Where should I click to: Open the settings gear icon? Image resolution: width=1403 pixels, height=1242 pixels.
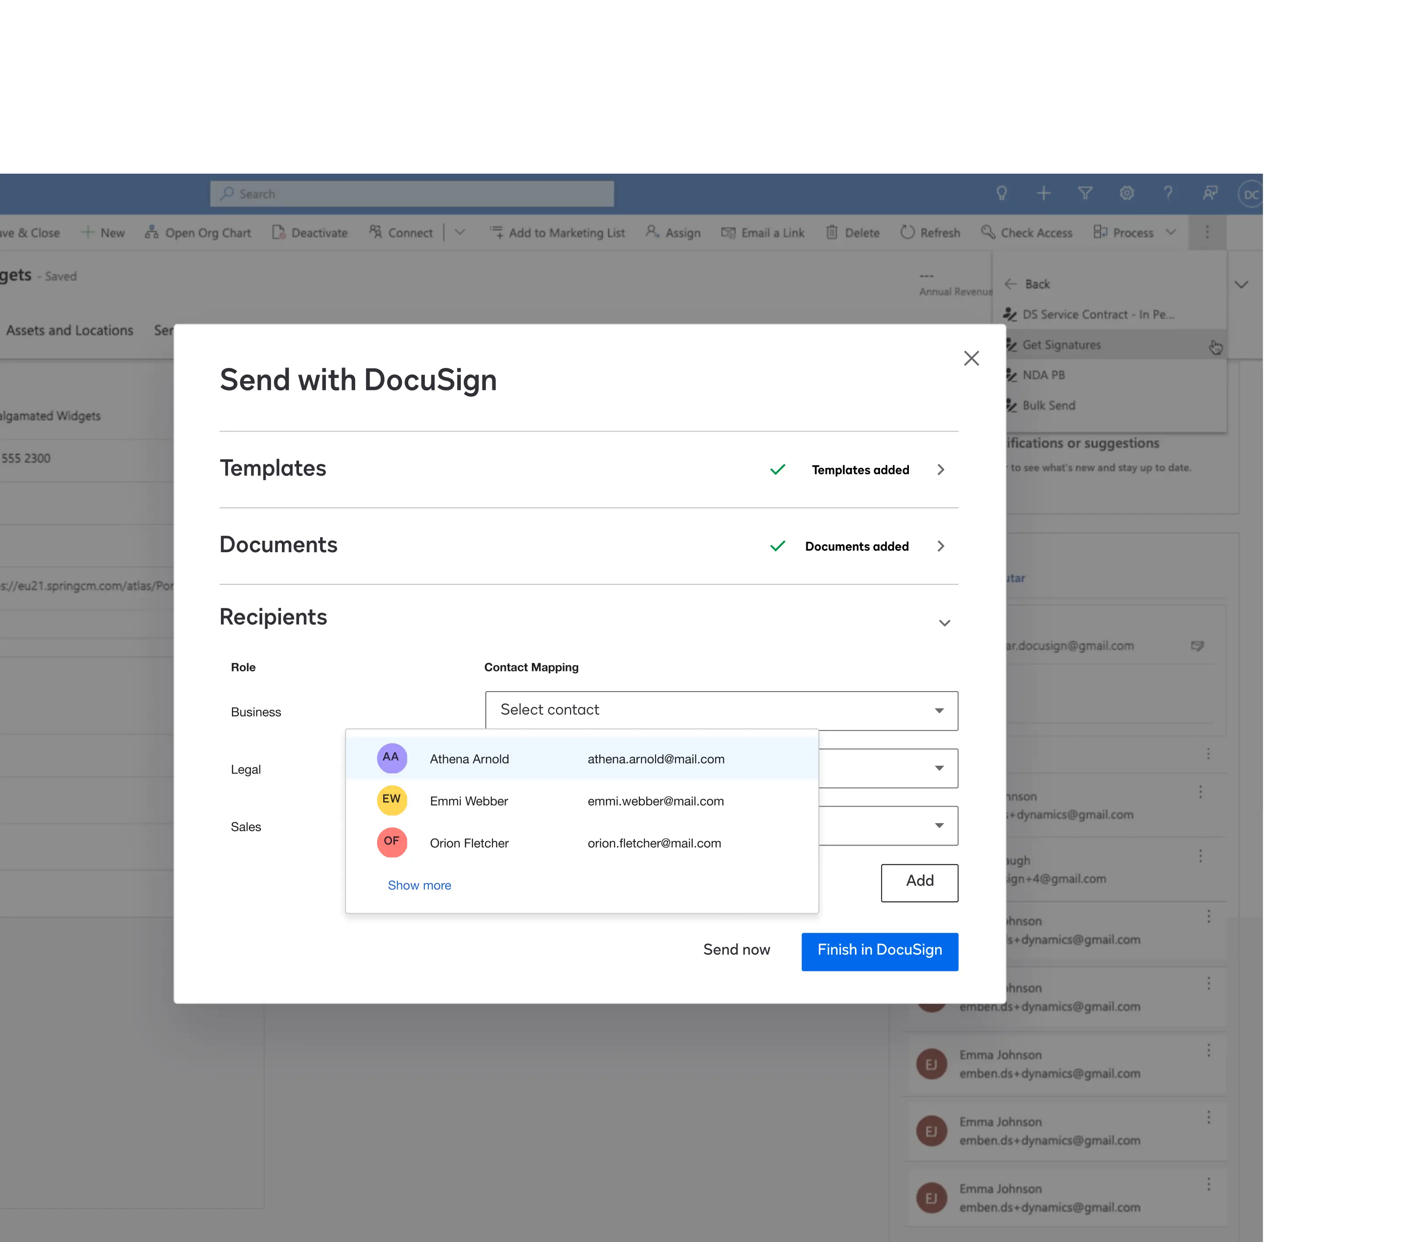pyautogui.click(x=1126, y=193)
